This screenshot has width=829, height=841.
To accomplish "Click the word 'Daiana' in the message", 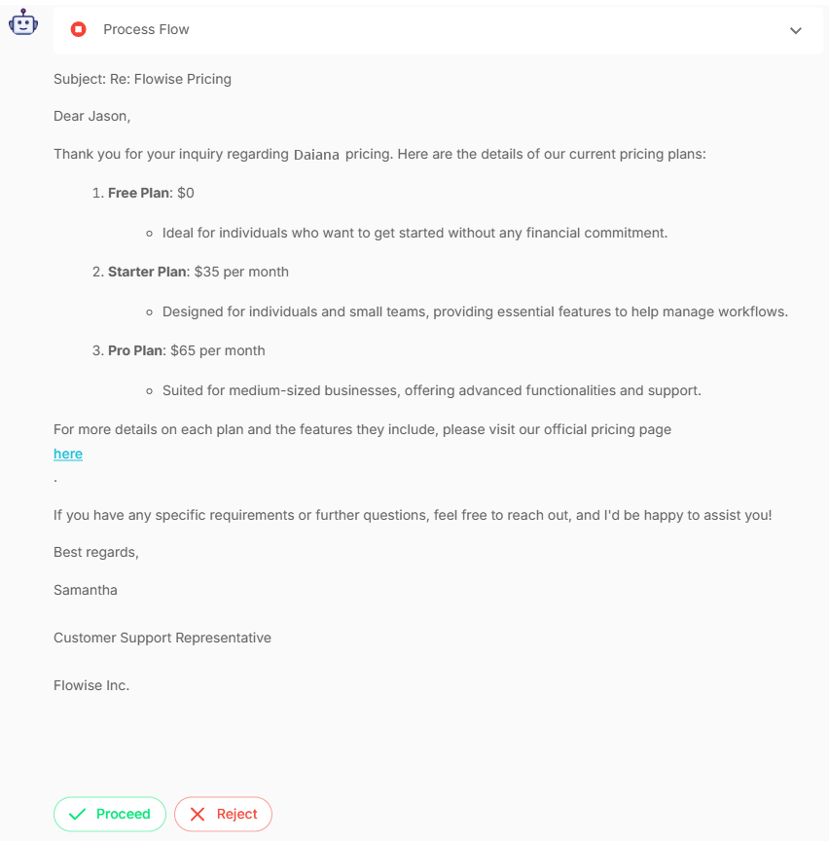I will coord(316,154).
